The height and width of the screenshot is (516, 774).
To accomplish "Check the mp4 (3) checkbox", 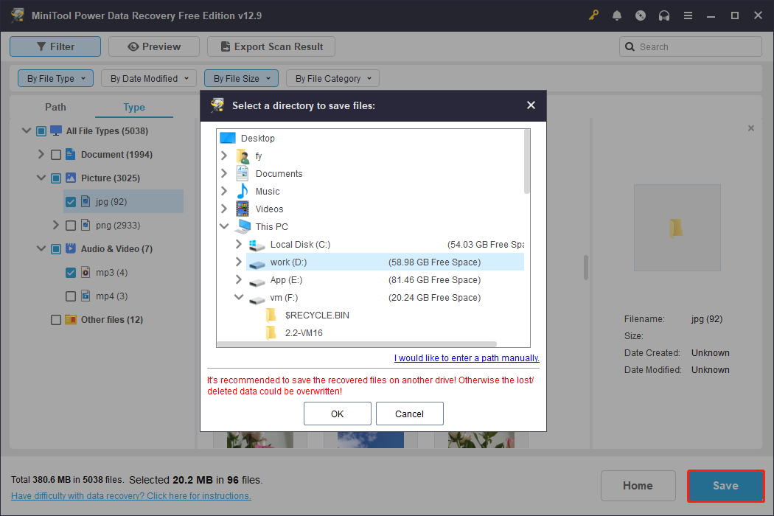I will pos(71,296).
